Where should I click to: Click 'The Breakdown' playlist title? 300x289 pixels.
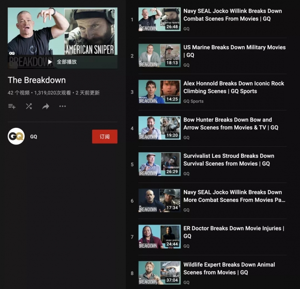pyautogui.click(x=37, y=80)
